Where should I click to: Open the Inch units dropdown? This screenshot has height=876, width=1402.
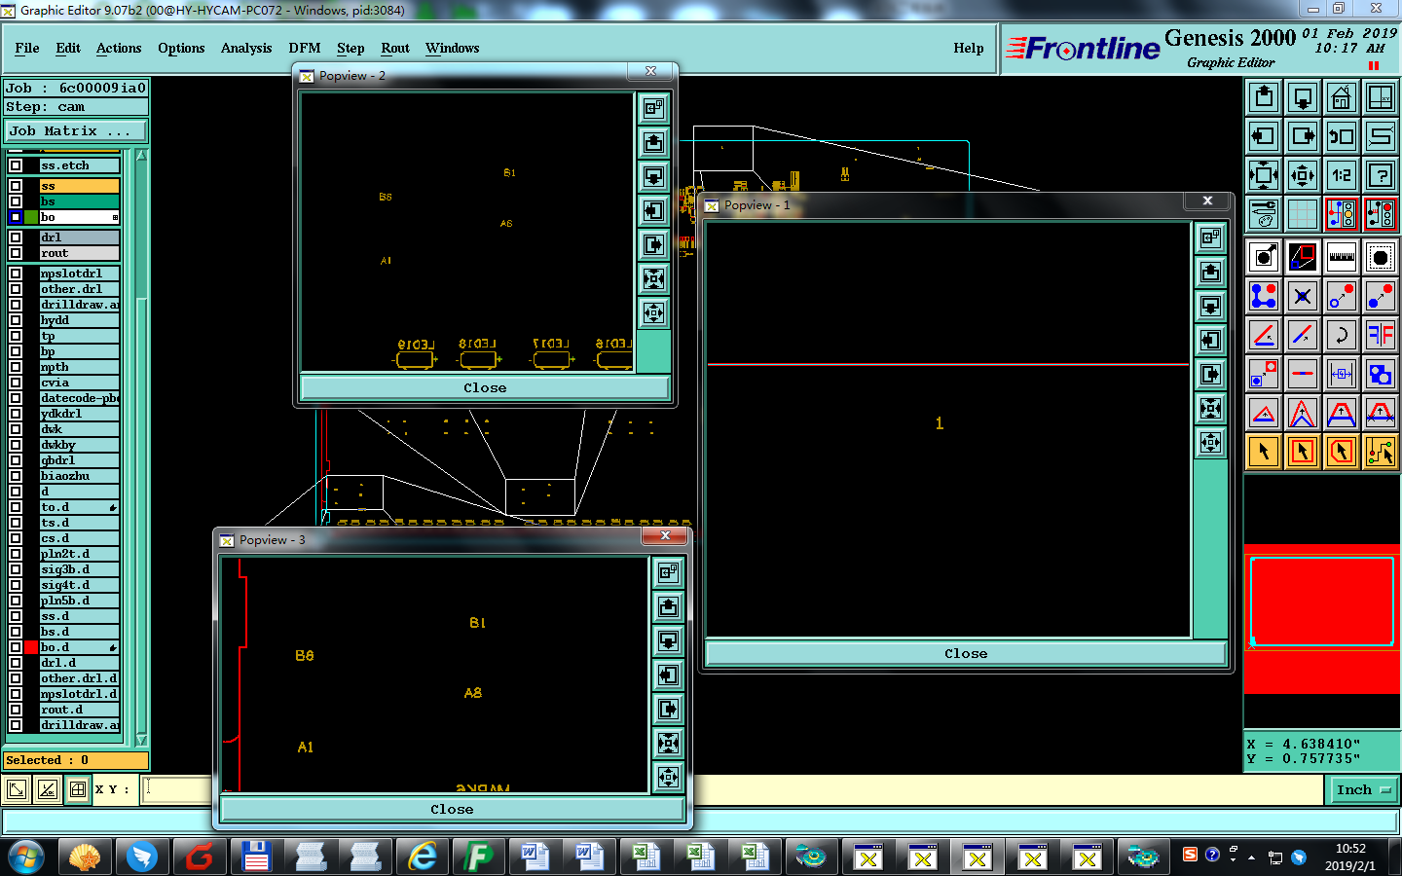click(1363, 790)
